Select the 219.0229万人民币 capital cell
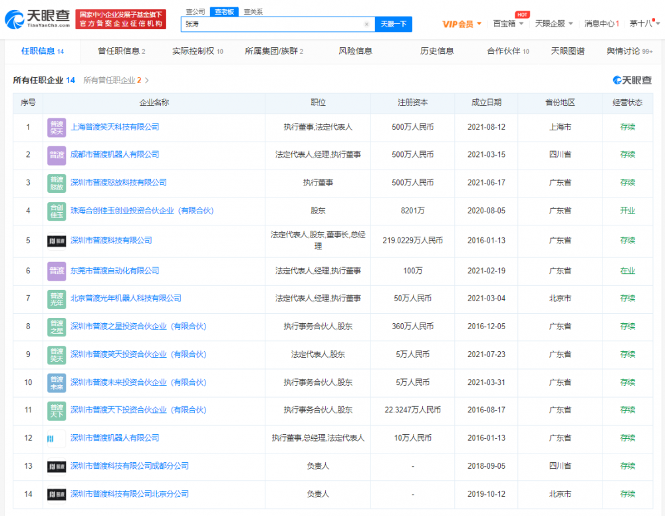The image size is (665, 516). [x=413, y=241]
